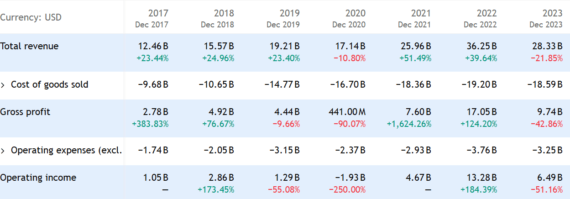Screen dimensions: 570x199
Task: Expand the Cost of goods sold row
Action: pyautogui.click(x=3, y=85)
